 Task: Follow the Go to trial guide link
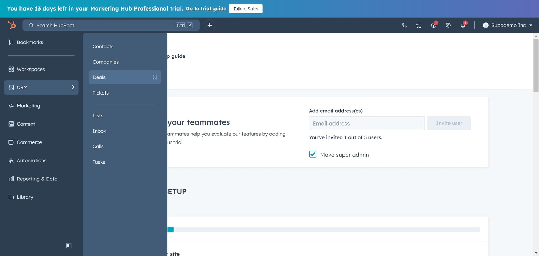pos(206,8)
